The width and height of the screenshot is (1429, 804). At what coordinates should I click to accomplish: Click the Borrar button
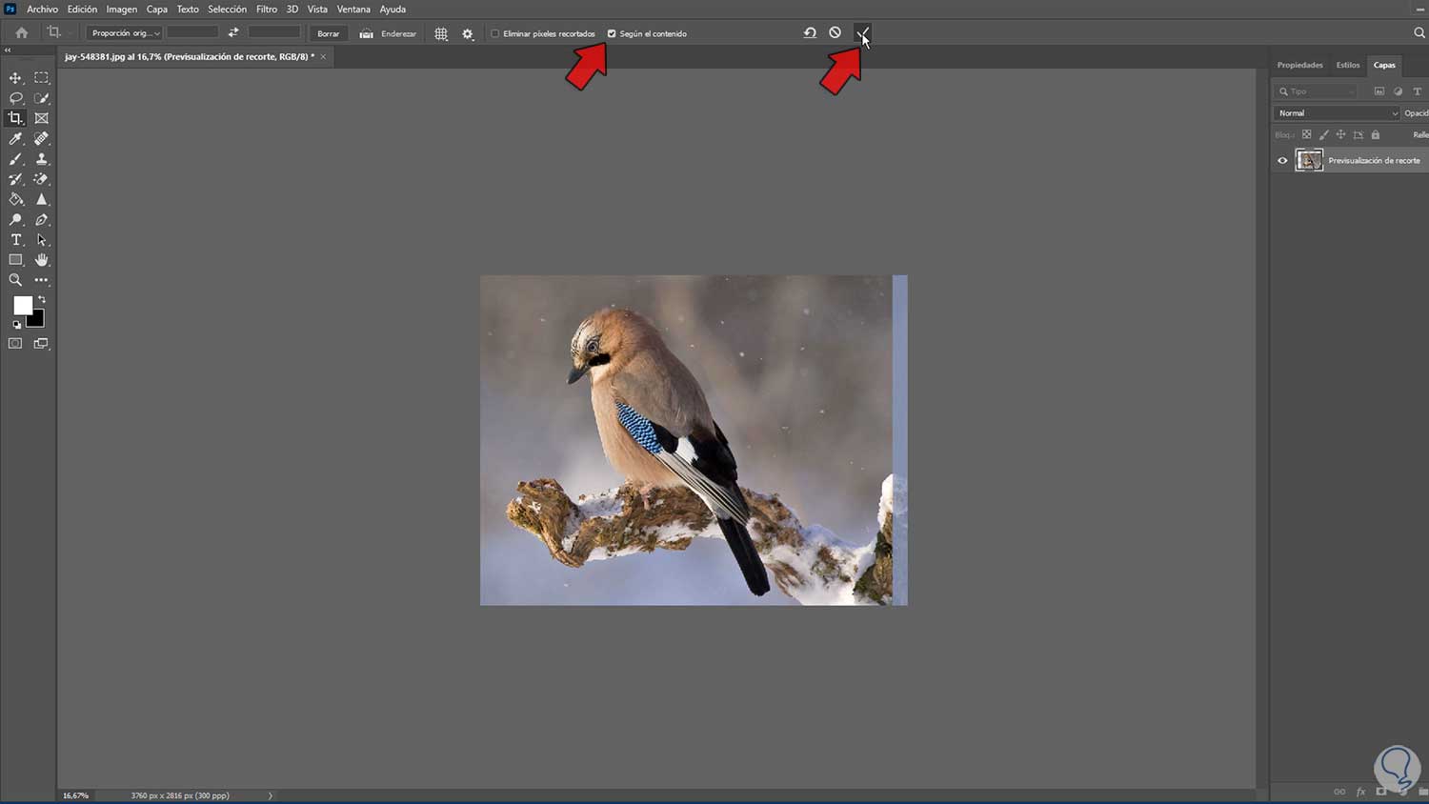pyautogui.click(x=328, y=33)
